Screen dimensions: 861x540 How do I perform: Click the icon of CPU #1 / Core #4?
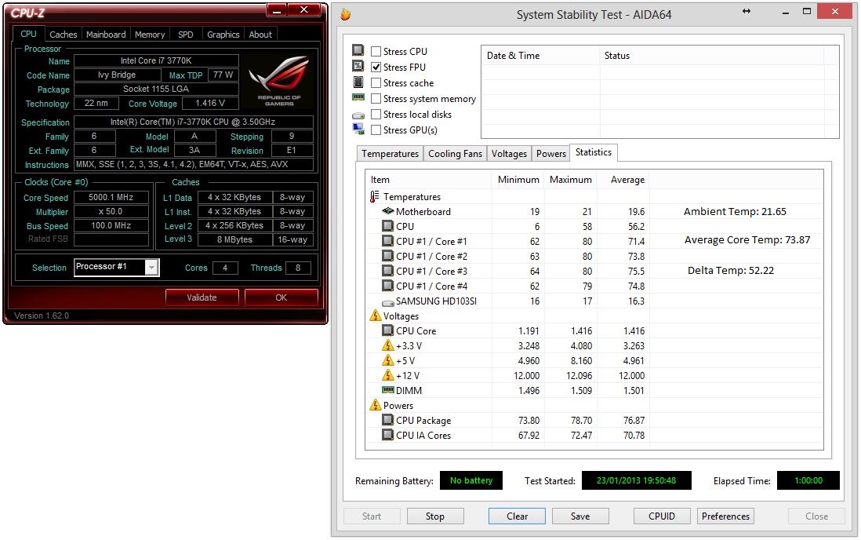point(387,286)
